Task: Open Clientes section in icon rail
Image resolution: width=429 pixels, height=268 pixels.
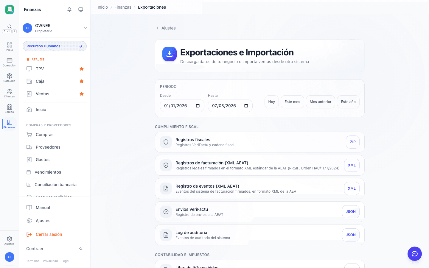Action: coord(10,93)
